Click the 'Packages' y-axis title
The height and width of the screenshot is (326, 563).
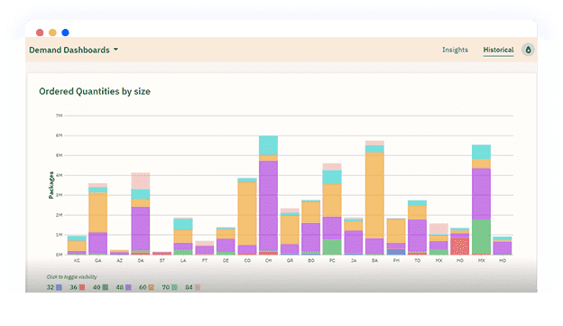pyautogui.click(x=51, y=185)
